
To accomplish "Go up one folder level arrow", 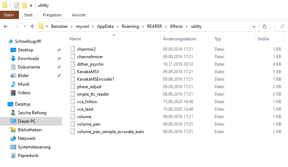I will pos(32,27).
